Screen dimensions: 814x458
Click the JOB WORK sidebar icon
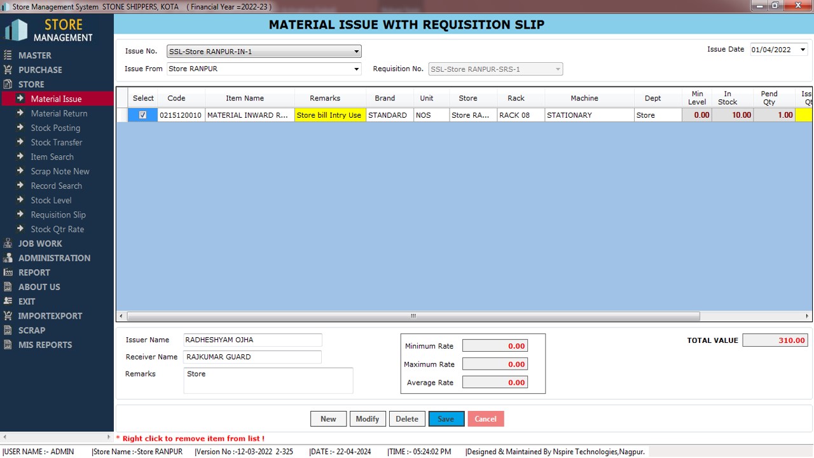(x=8, y=244)
